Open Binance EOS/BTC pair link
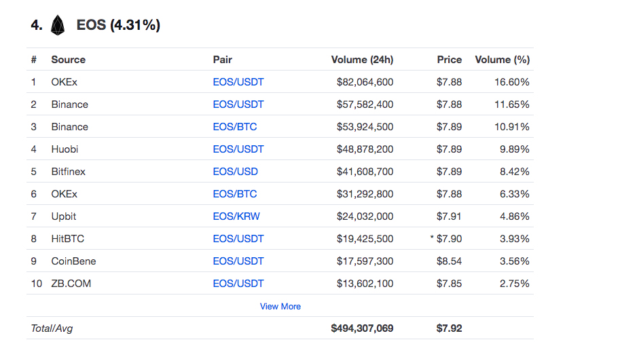 235,127
